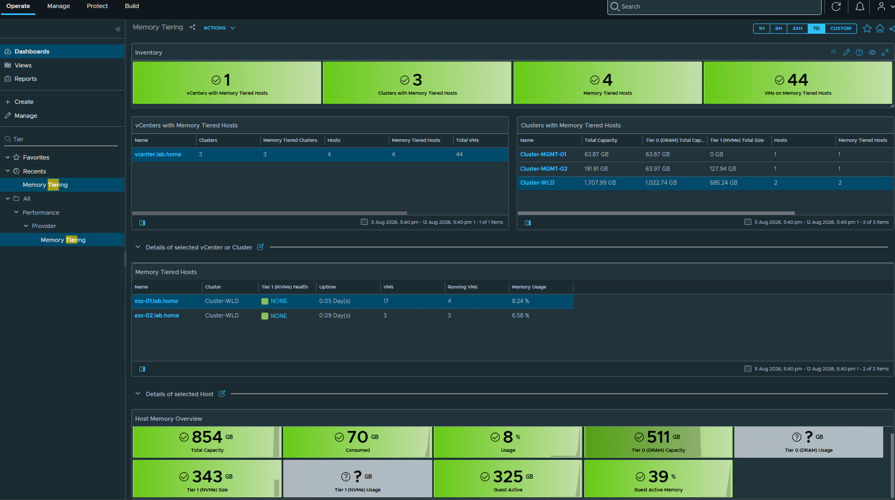The image size is (895, 500).
Task: Click the vCenters table horizontal scrollbar
Action: coord(269,213)
